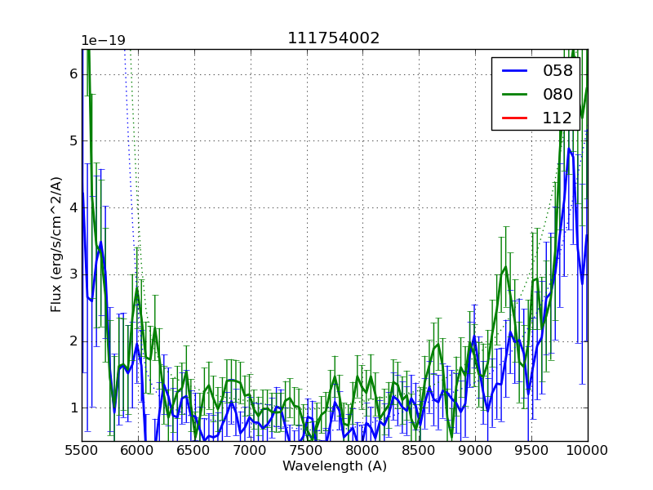Screen dimensions: 653x490
Task: Click the 7500 x-axis tick label
Action: coord(307,450)
